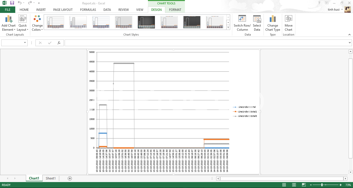Viewport: 353px width, 188px height.
Task: Click the sheet tab scroll right arrow
Action: (15, 178)
